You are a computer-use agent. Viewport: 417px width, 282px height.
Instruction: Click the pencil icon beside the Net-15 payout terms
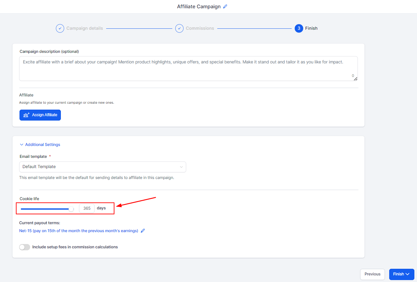click(x=143, y=231)
